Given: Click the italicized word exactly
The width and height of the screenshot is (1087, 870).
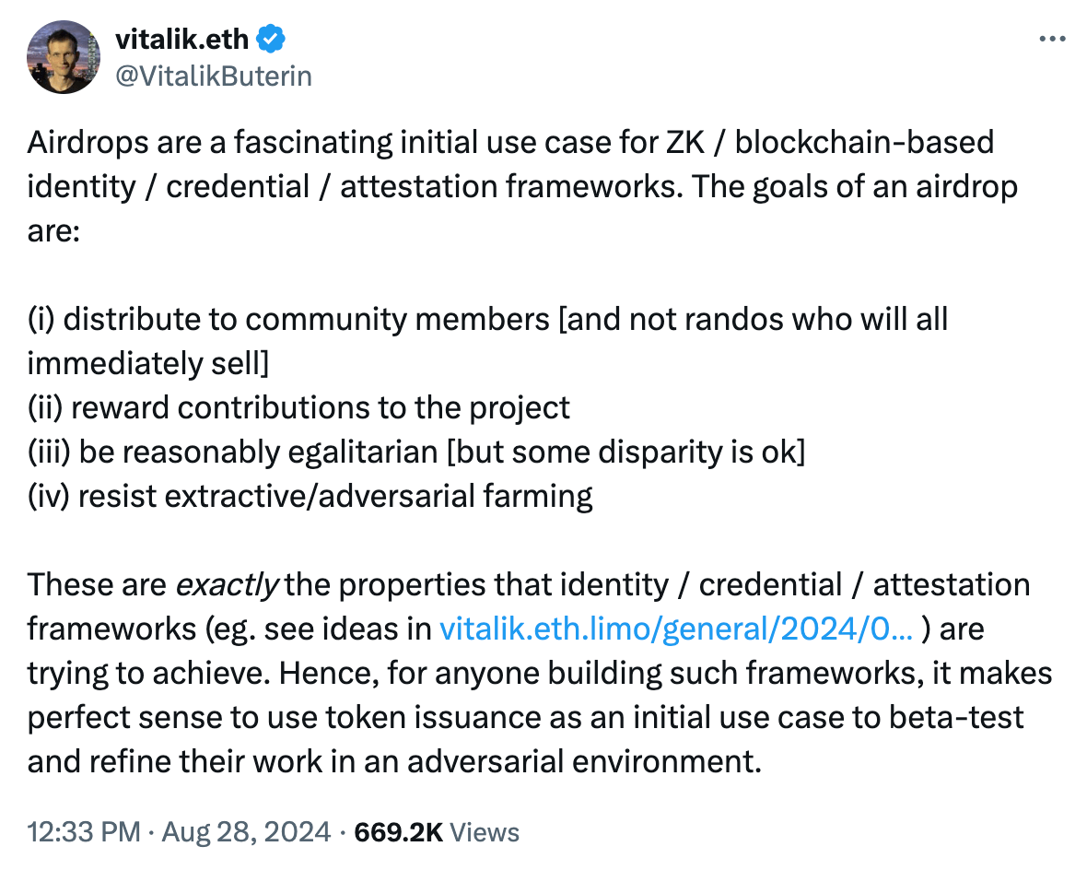Looking at the screenshot, I should pos(227,585).
